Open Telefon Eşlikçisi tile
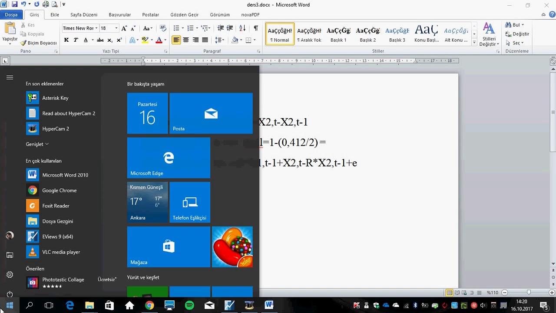556x313 pixels. point(190,202)
